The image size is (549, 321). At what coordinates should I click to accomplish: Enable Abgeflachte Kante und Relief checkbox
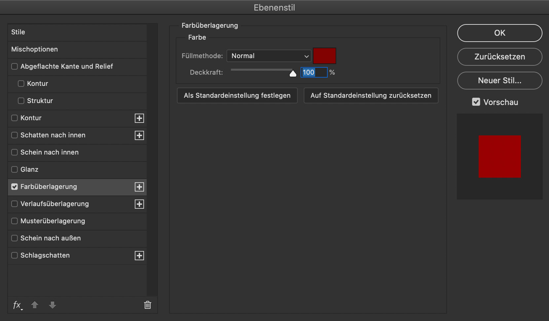click(x=15, y=66)
